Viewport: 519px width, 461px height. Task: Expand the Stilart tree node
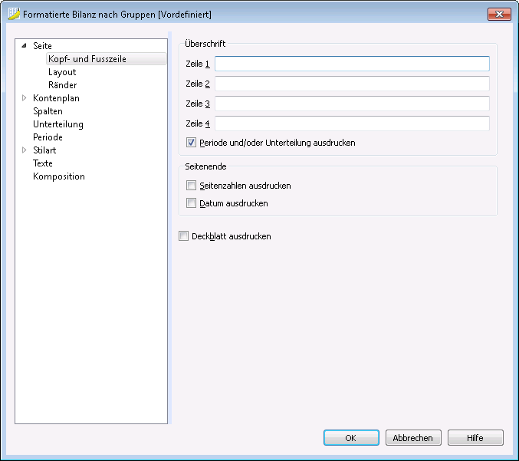pos(24,150)
